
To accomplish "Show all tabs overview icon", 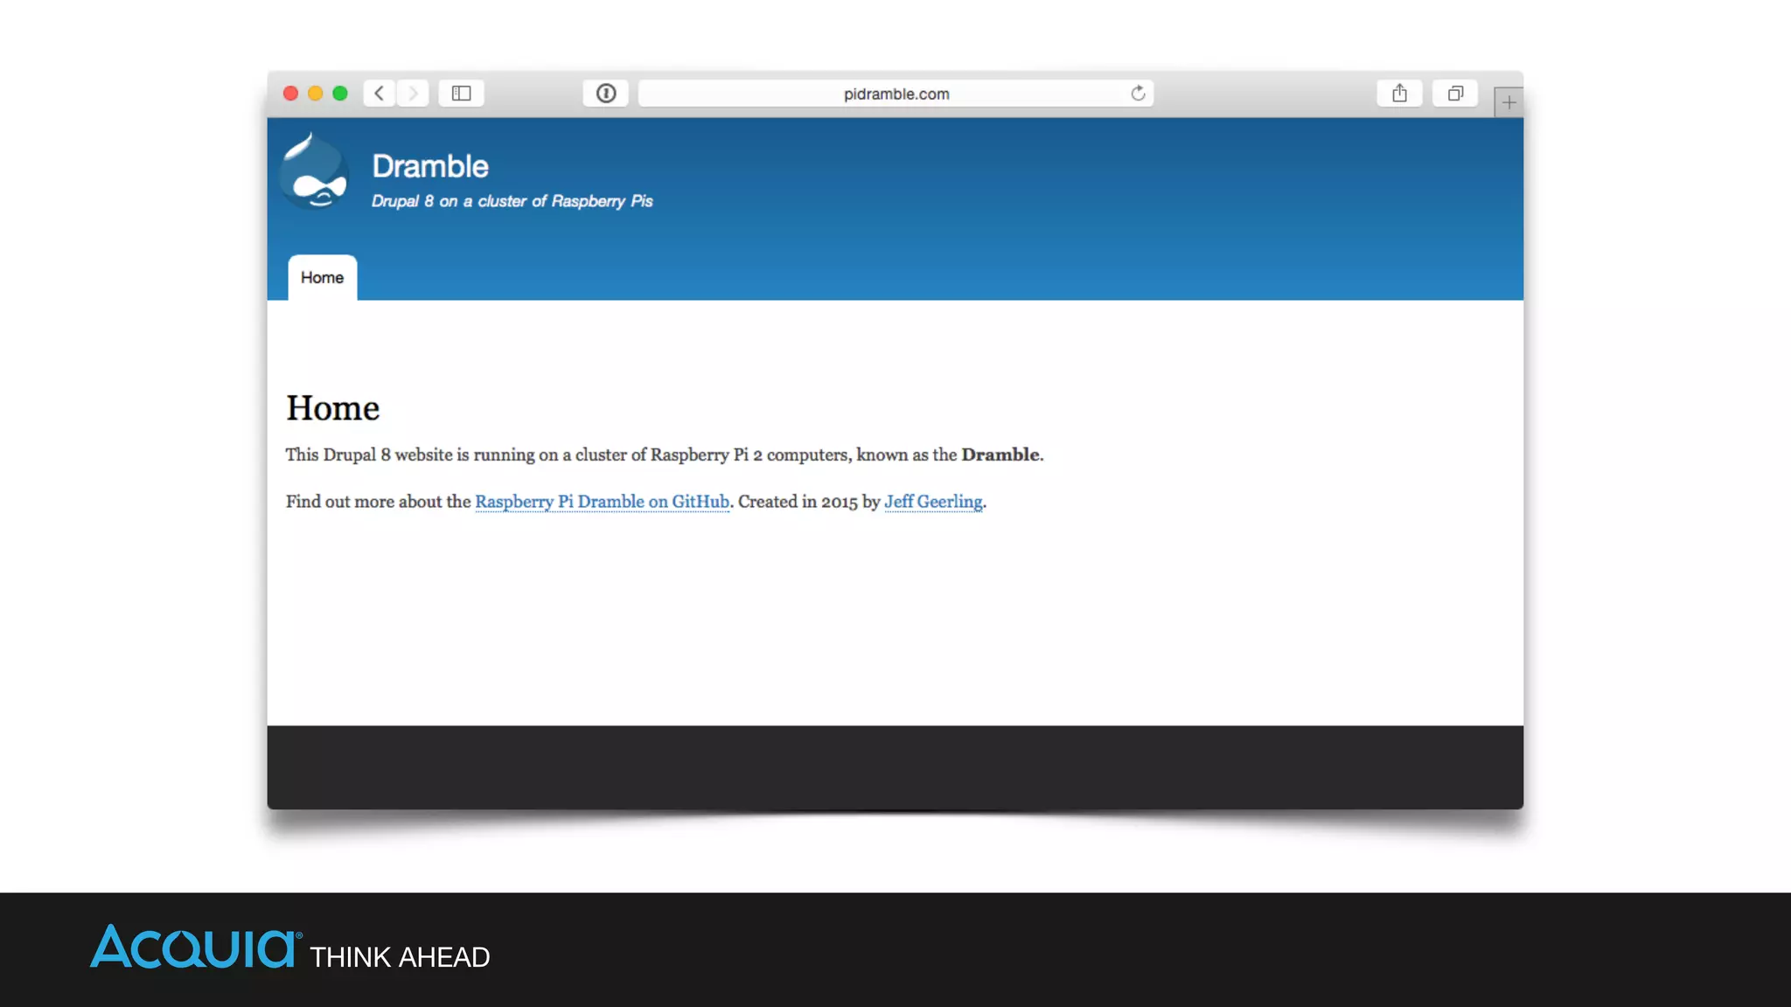I will (1455, 94).
